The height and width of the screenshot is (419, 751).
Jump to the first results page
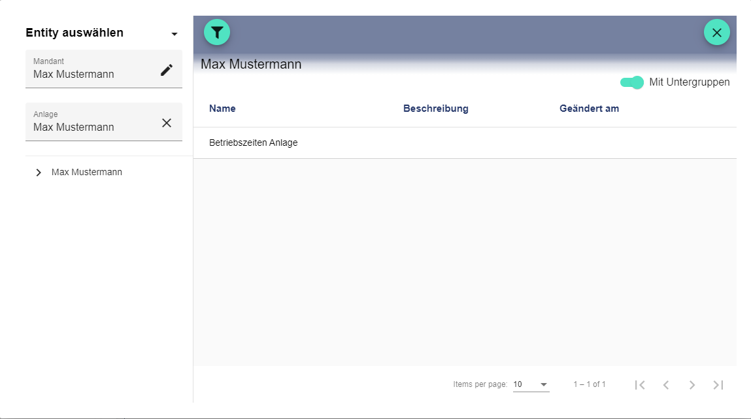pyautogui.click(x=640, y=384)
